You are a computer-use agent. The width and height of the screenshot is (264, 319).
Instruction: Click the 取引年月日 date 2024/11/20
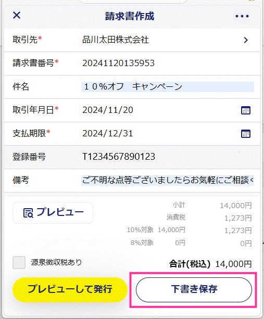(x=108, y=110)
